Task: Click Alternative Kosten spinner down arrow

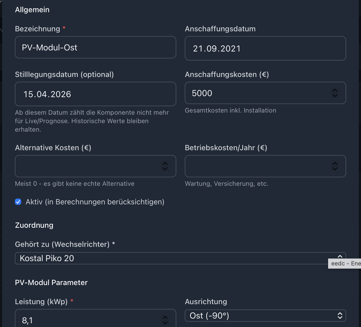Action: pos(165,169)
